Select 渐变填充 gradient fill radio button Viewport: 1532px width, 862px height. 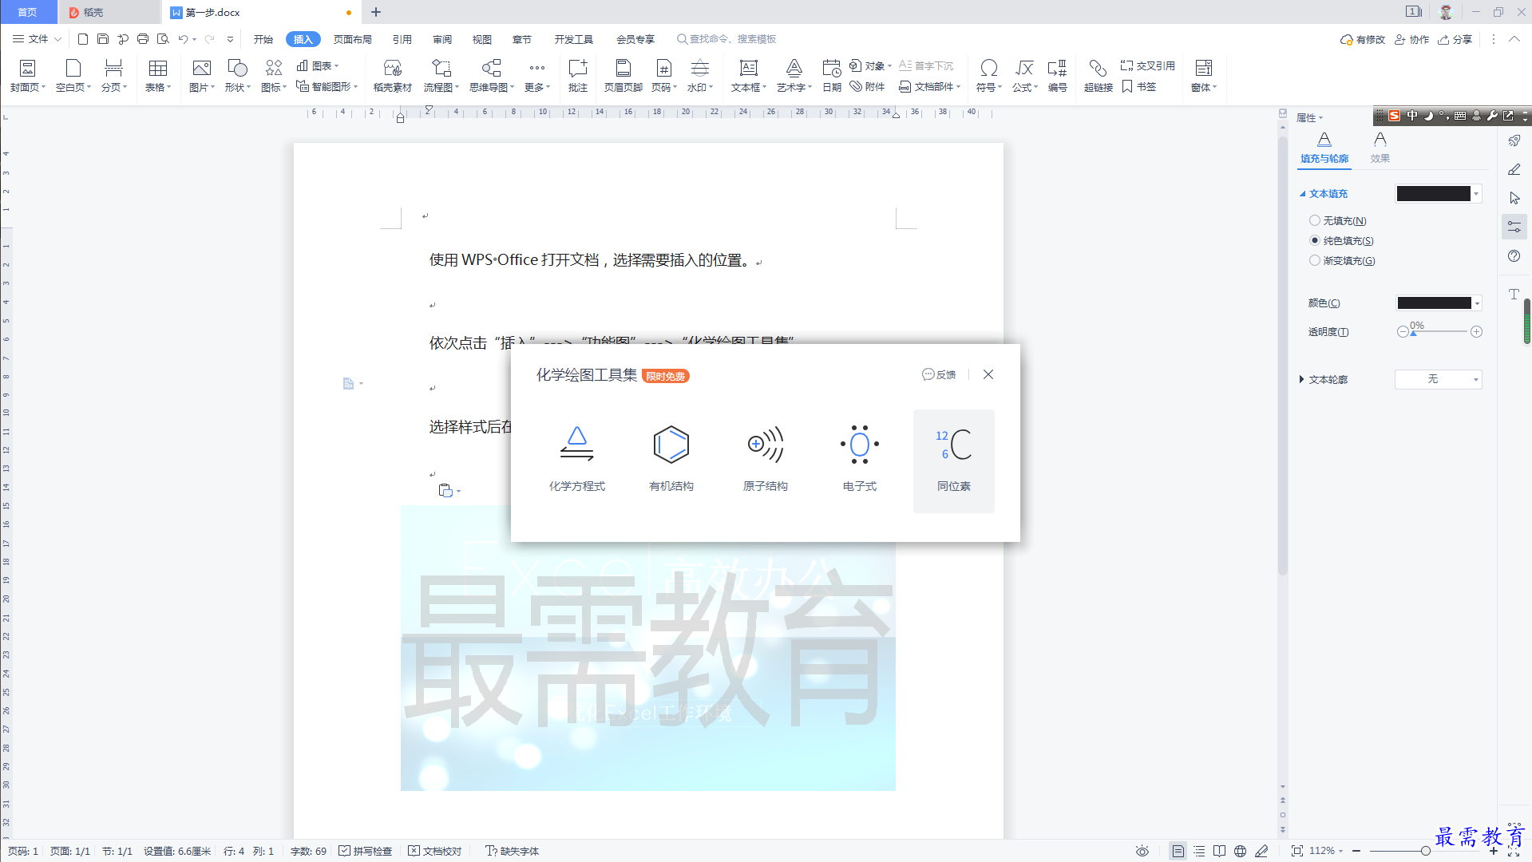tap(1314, 260)
